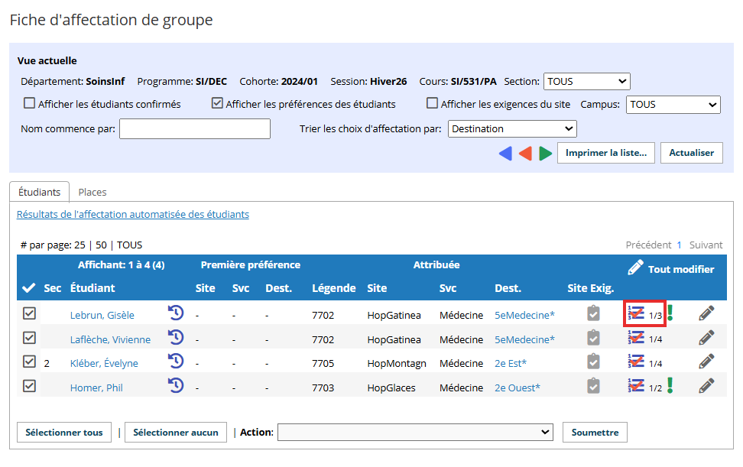Click the blue left arrow icon
Screen dimensions: 743x467
(x=505, y=154)
